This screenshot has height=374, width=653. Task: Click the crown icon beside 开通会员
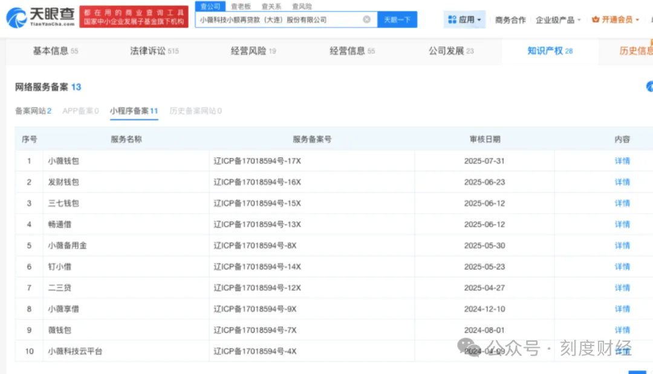(x=596, y=19)
